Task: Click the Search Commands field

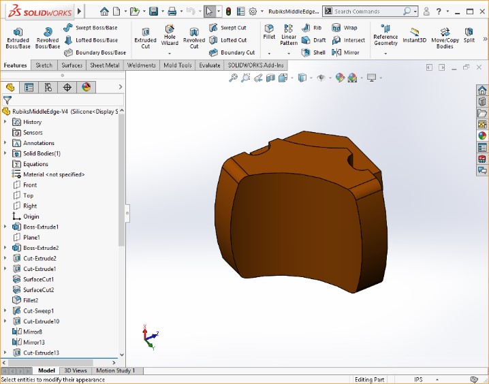Action: (368, 12)
